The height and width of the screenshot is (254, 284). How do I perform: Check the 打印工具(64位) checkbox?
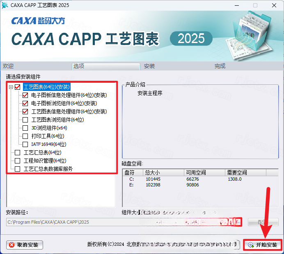coord(25,136)
